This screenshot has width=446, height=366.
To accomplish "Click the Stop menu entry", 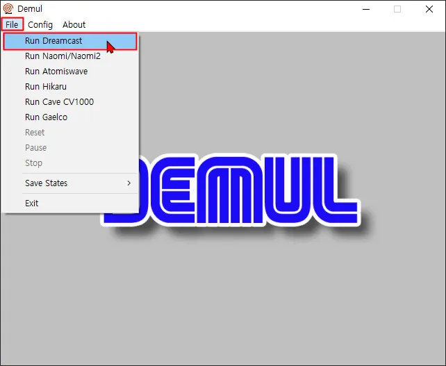I will [70, 163].
